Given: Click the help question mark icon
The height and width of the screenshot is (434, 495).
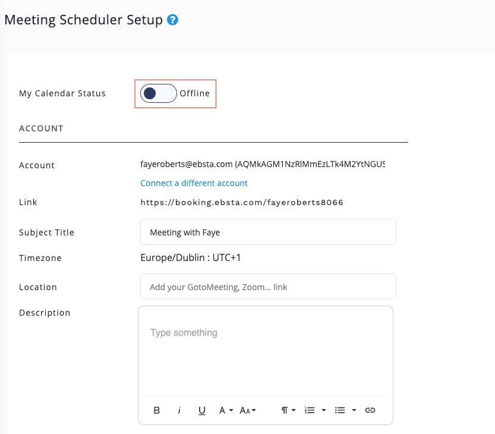Looking at the screenshot, I should click(x=173, y=20).
